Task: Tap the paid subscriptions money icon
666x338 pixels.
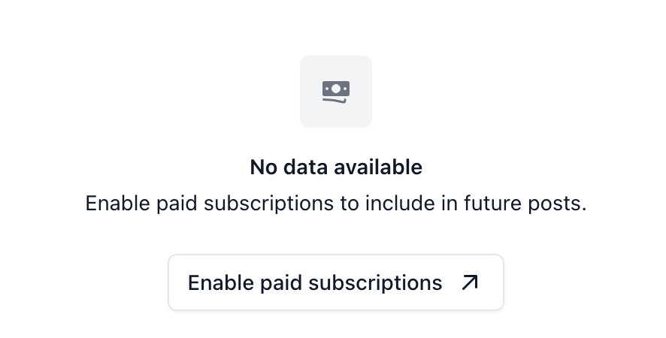Action: pyautogui.click(x=336, y=92)
